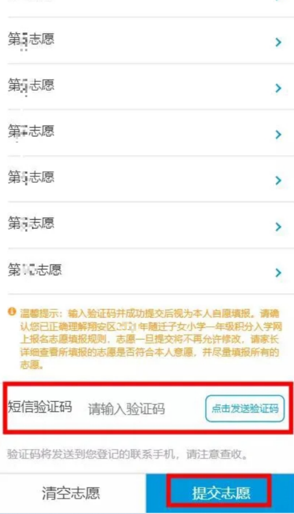Expand 第9志愿 with its chevron icon
This screenshot has height=514, width=294.
click(278, 227)
